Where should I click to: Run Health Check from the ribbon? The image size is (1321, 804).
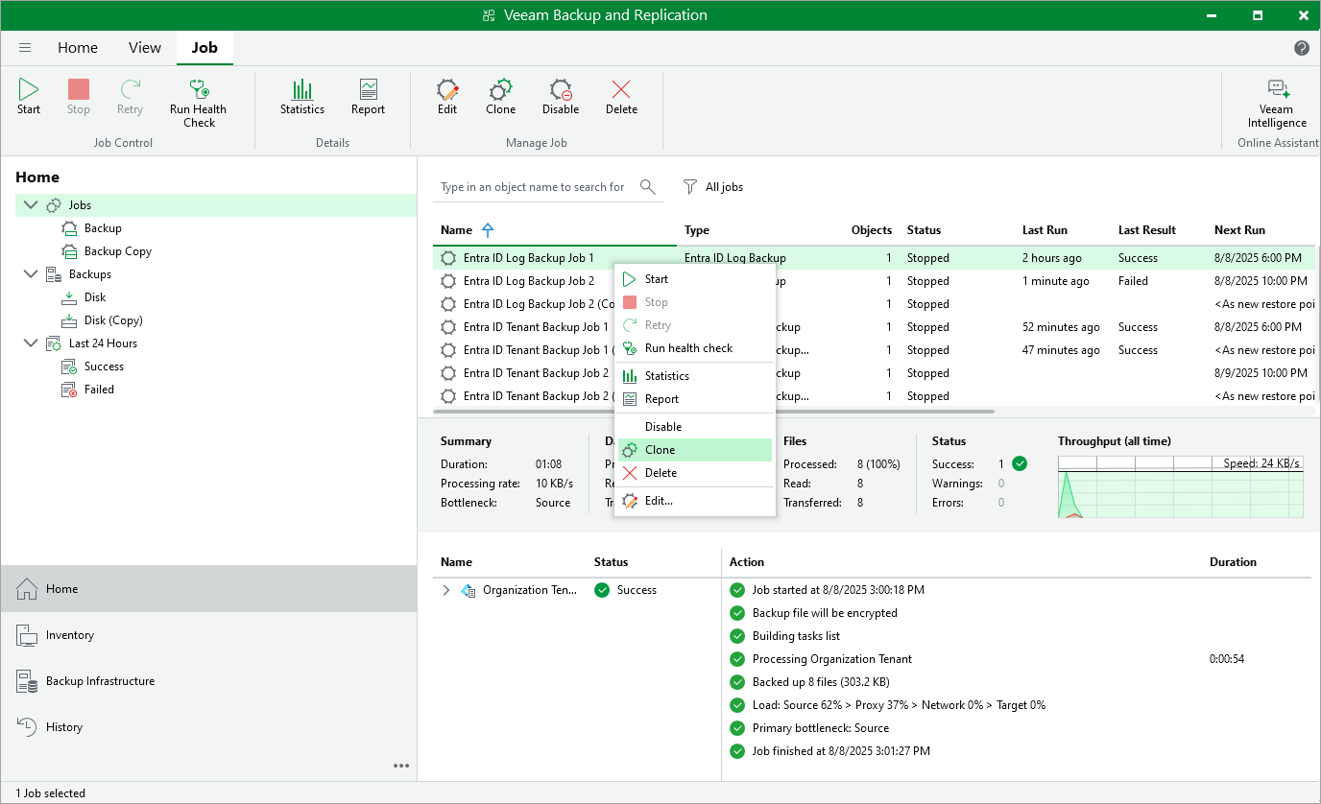(199, 97)
